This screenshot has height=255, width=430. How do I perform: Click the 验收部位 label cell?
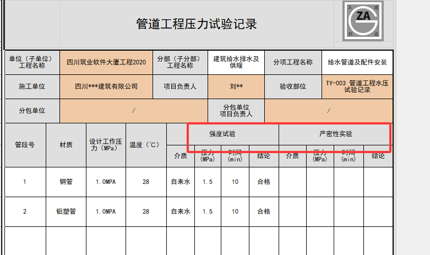[292, 86]
